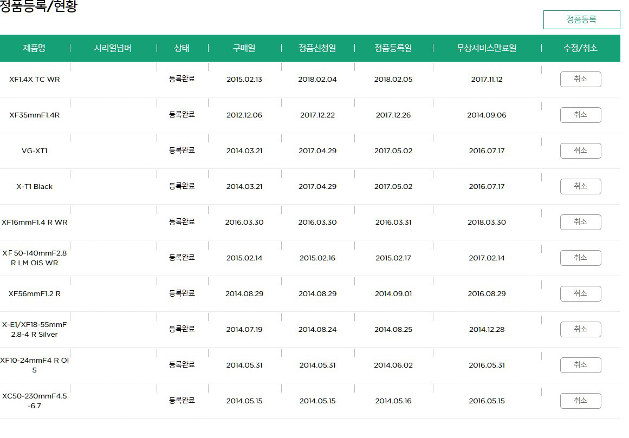Click 취소 for X-E1/XF18-55mm Silver kit
The image size is (629, 438).
click(x=580, y=329)
